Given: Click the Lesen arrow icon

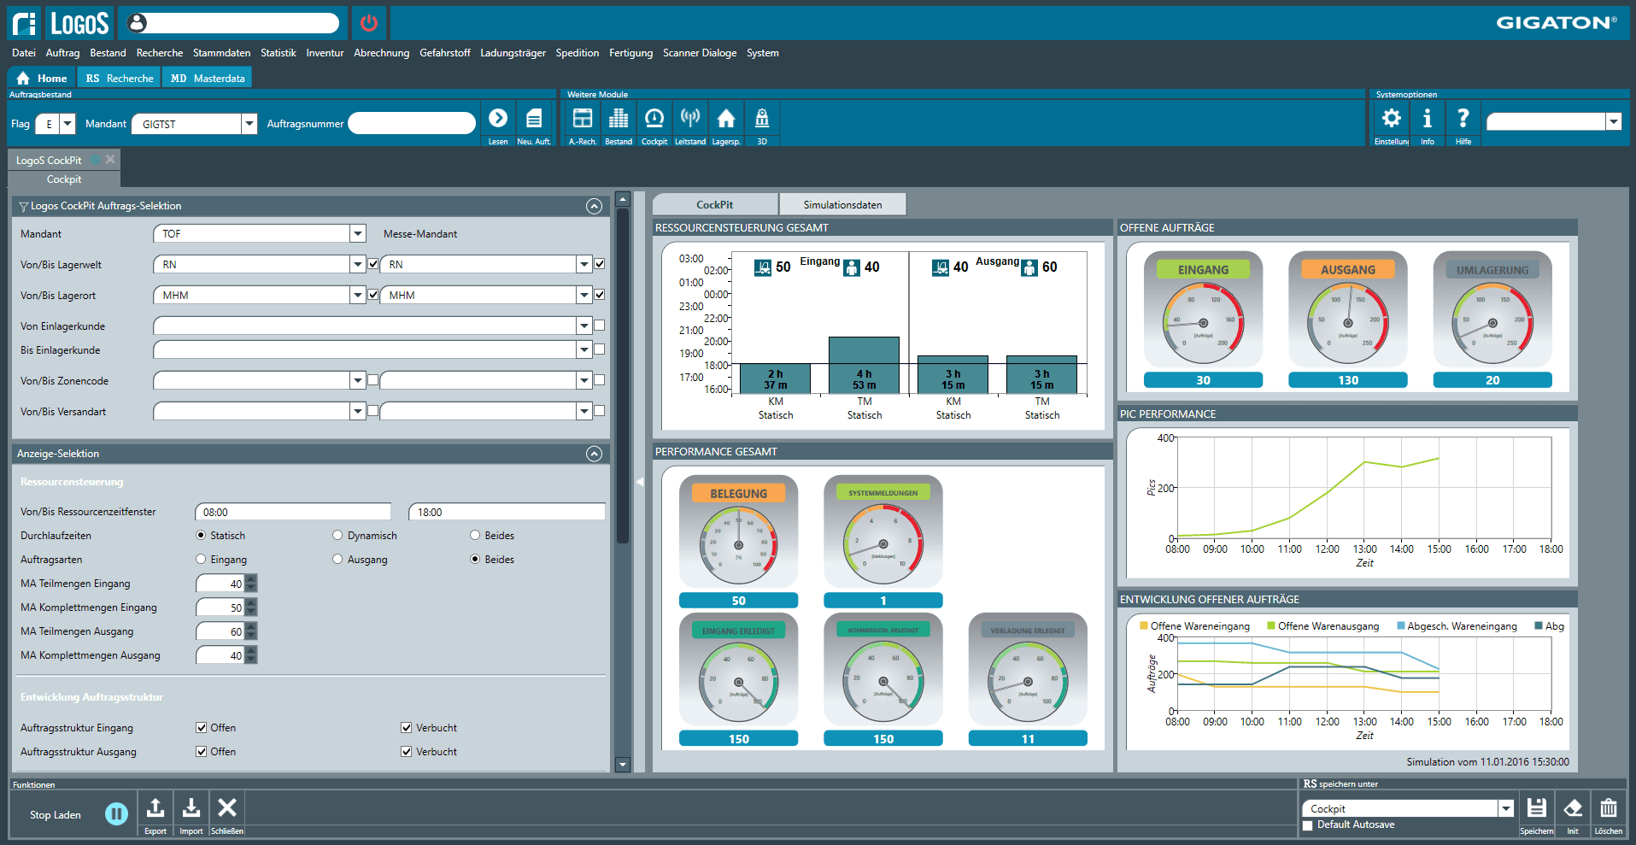Looking at the screenshot, I should click(x=498, y=119).
